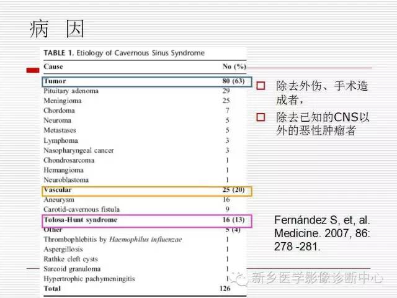The image size is (397, 298).
Task: Select the 'Tumor' row label
Action: pos(55,81)
